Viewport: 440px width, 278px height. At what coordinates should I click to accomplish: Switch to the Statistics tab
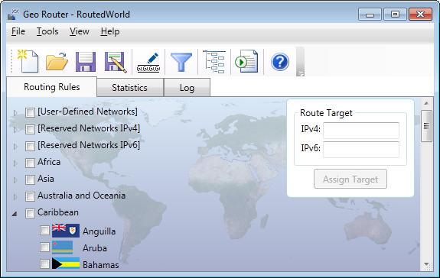coord(130,88)
